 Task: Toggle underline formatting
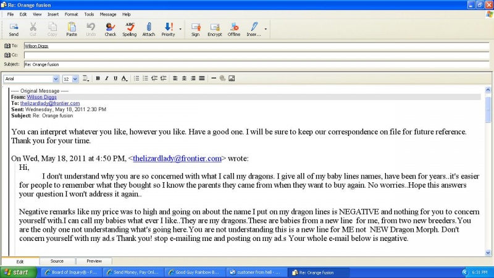point(115,78)
